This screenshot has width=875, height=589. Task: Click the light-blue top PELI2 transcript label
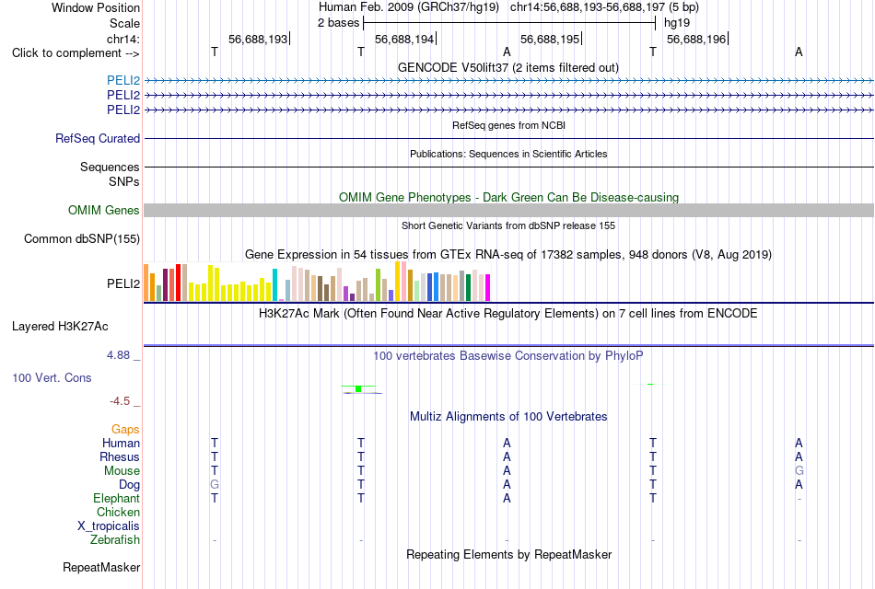[x=123, y=81]
